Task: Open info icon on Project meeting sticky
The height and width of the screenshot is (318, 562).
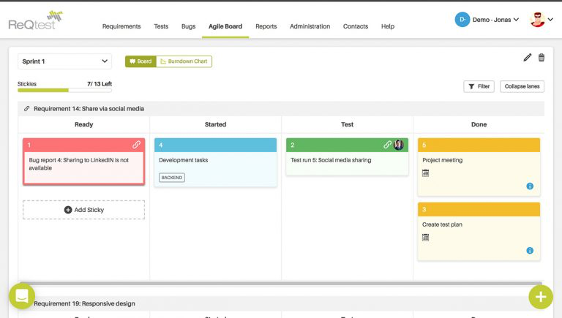Action: tap(530, 186)
